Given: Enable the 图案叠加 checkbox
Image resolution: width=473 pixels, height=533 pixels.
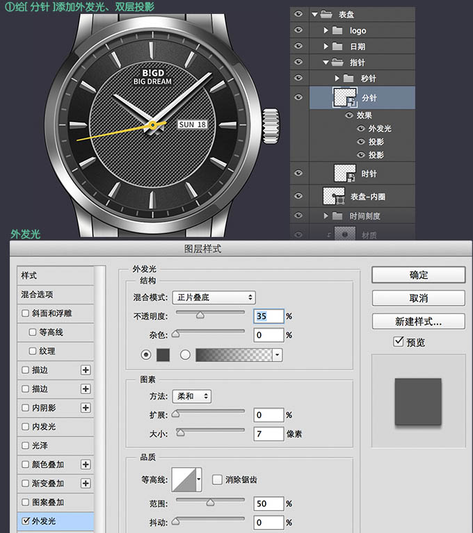Looking at the screenshot, I should [x=25, y=502].
